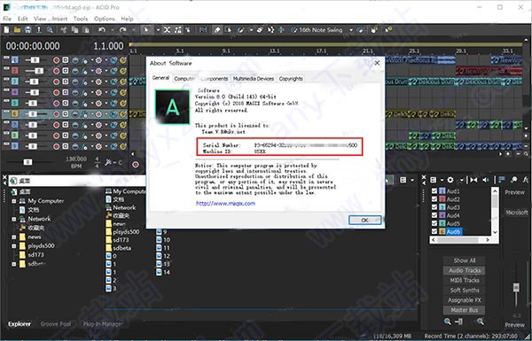Open the Tools menu
532x341 pixels.
tap(81, 19)
